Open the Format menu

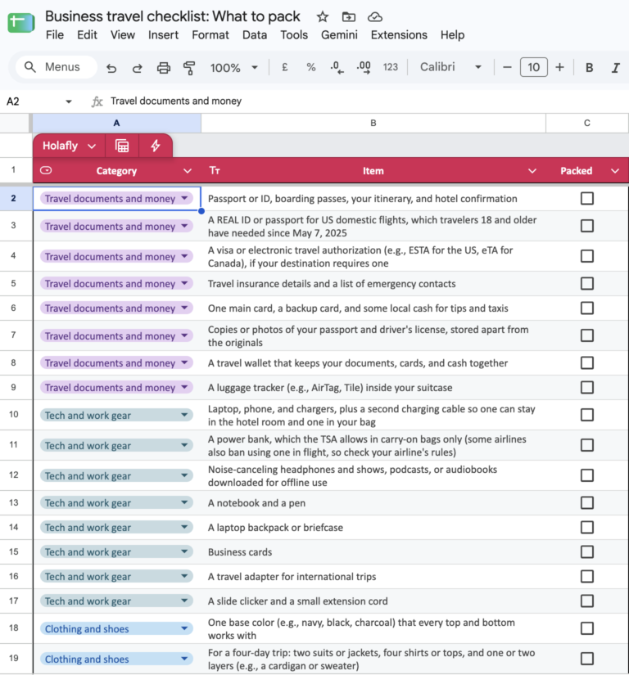click(x=210, y=35)
